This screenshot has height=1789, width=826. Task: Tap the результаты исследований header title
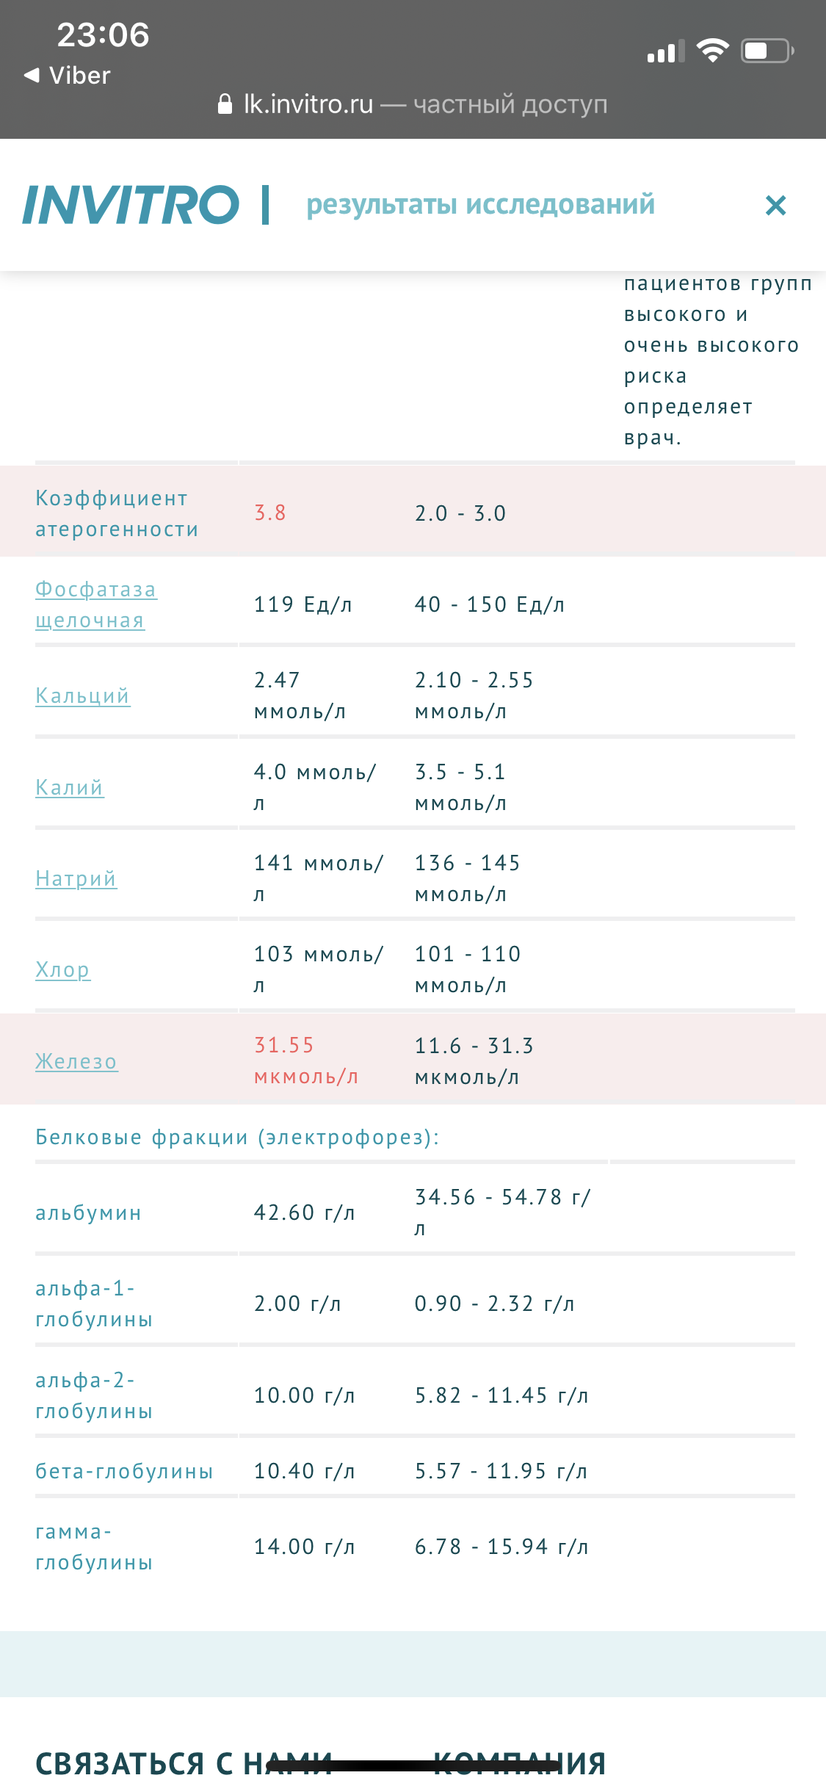(480, 205)
